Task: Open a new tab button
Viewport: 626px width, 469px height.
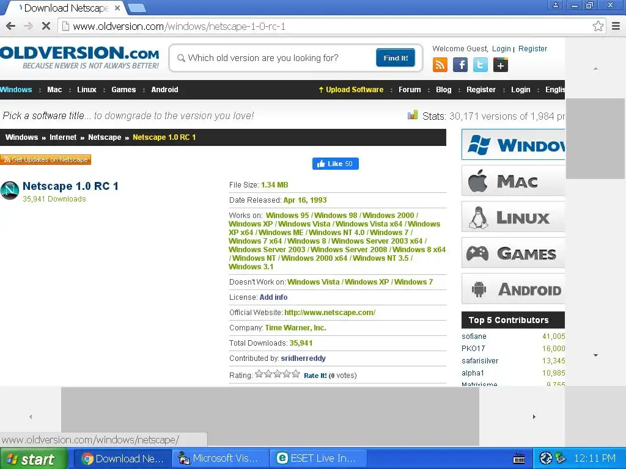Action: pos(137,8)
